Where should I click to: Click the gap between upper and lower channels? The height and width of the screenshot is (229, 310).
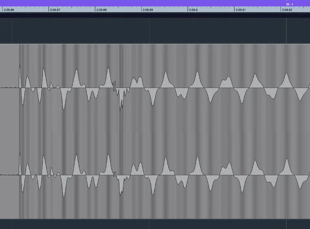point(155,131)
